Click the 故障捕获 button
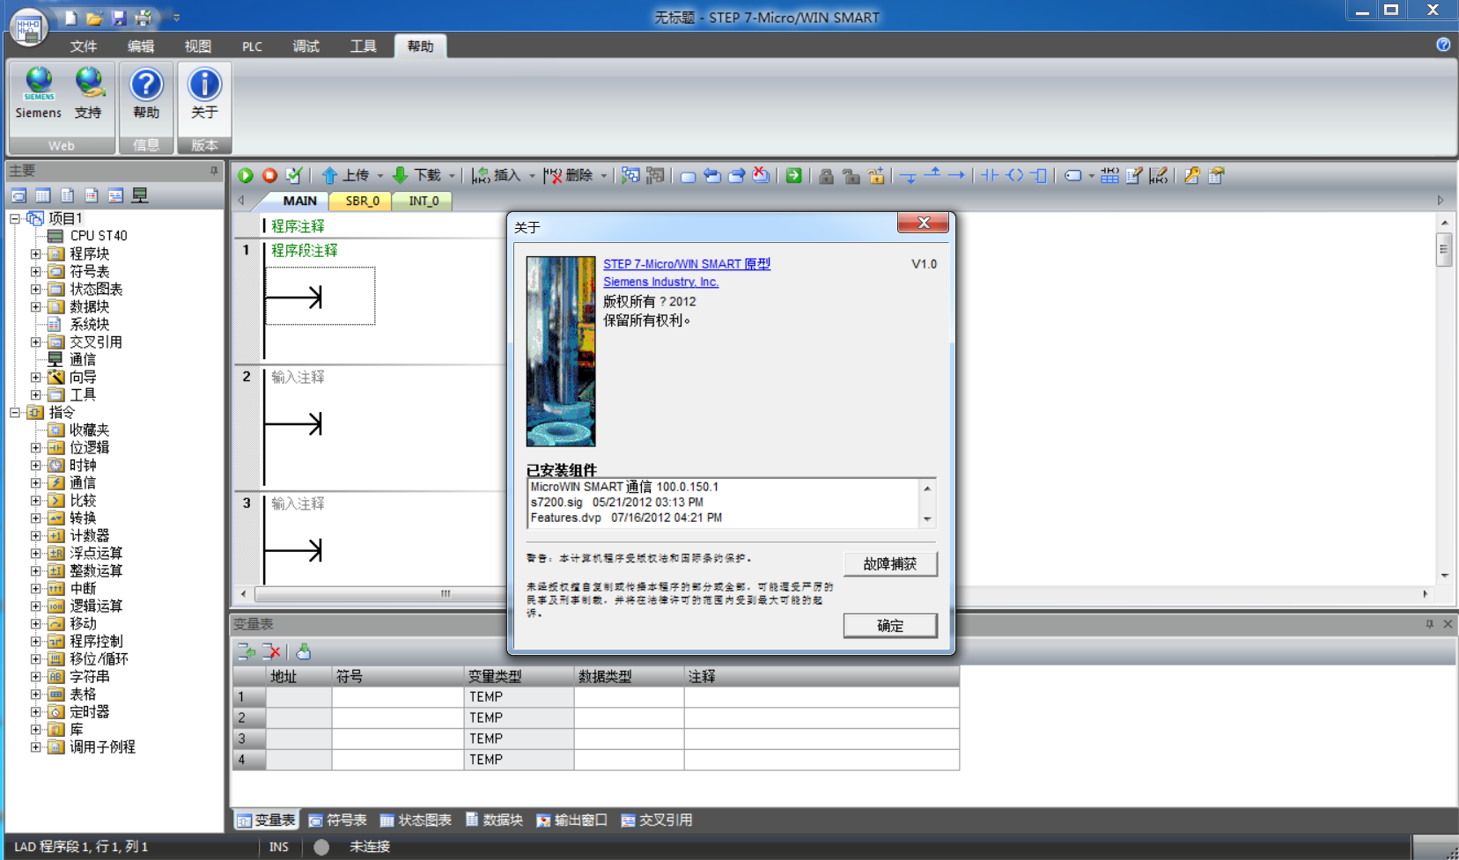Image resolution: width=1459 pixels, height=860 pixels. coord(889,564)
